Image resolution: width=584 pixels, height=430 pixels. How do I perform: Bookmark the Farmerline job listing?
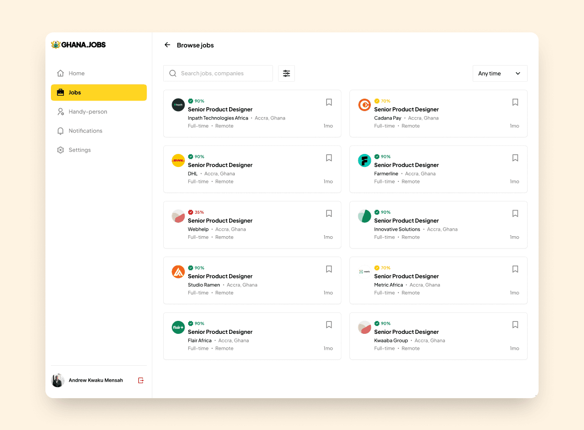[x=515, y=157]
